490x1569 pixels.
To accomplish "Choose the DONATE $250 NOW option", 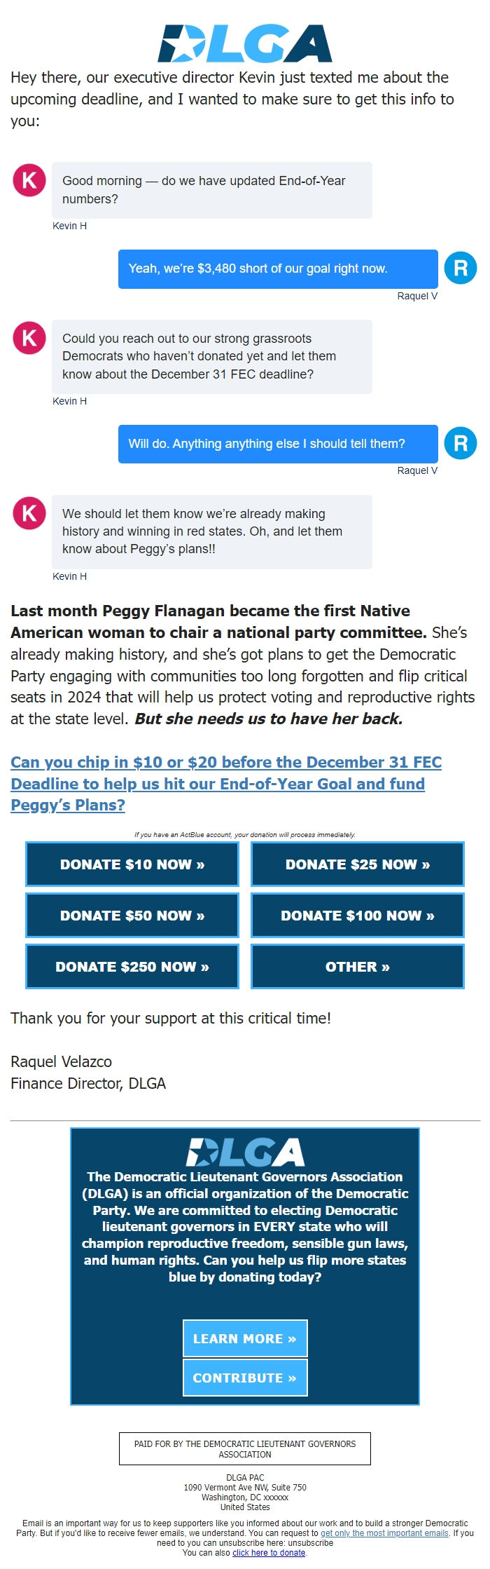I will [132, 967].
